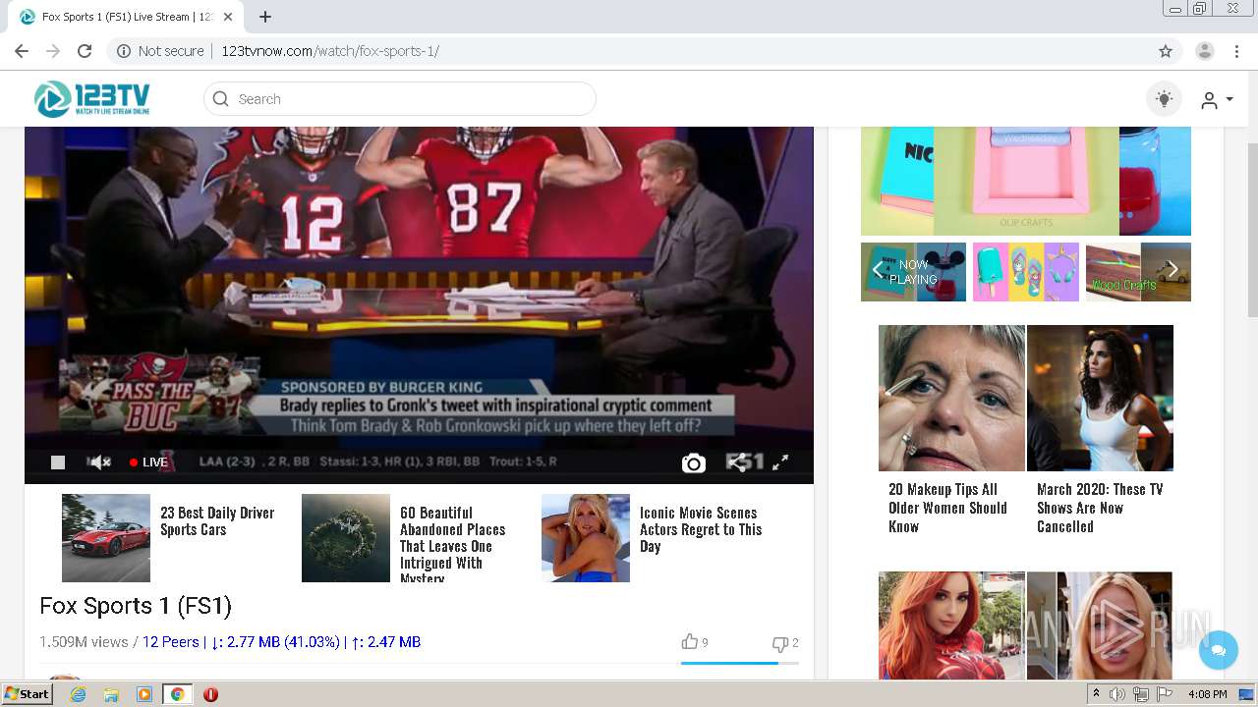Stop the live stream playback
The width and height of the screenshot is (1258, 707).
point(58,462)
